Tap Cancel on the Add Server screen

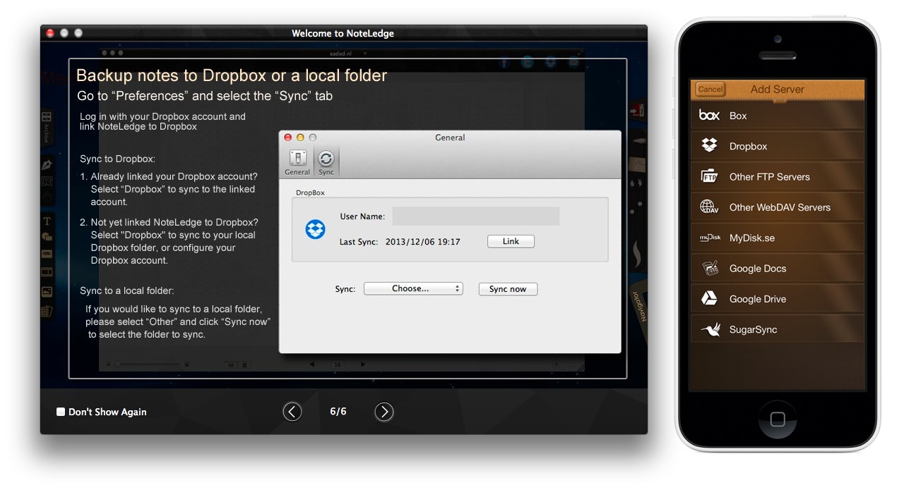(710, 90)
